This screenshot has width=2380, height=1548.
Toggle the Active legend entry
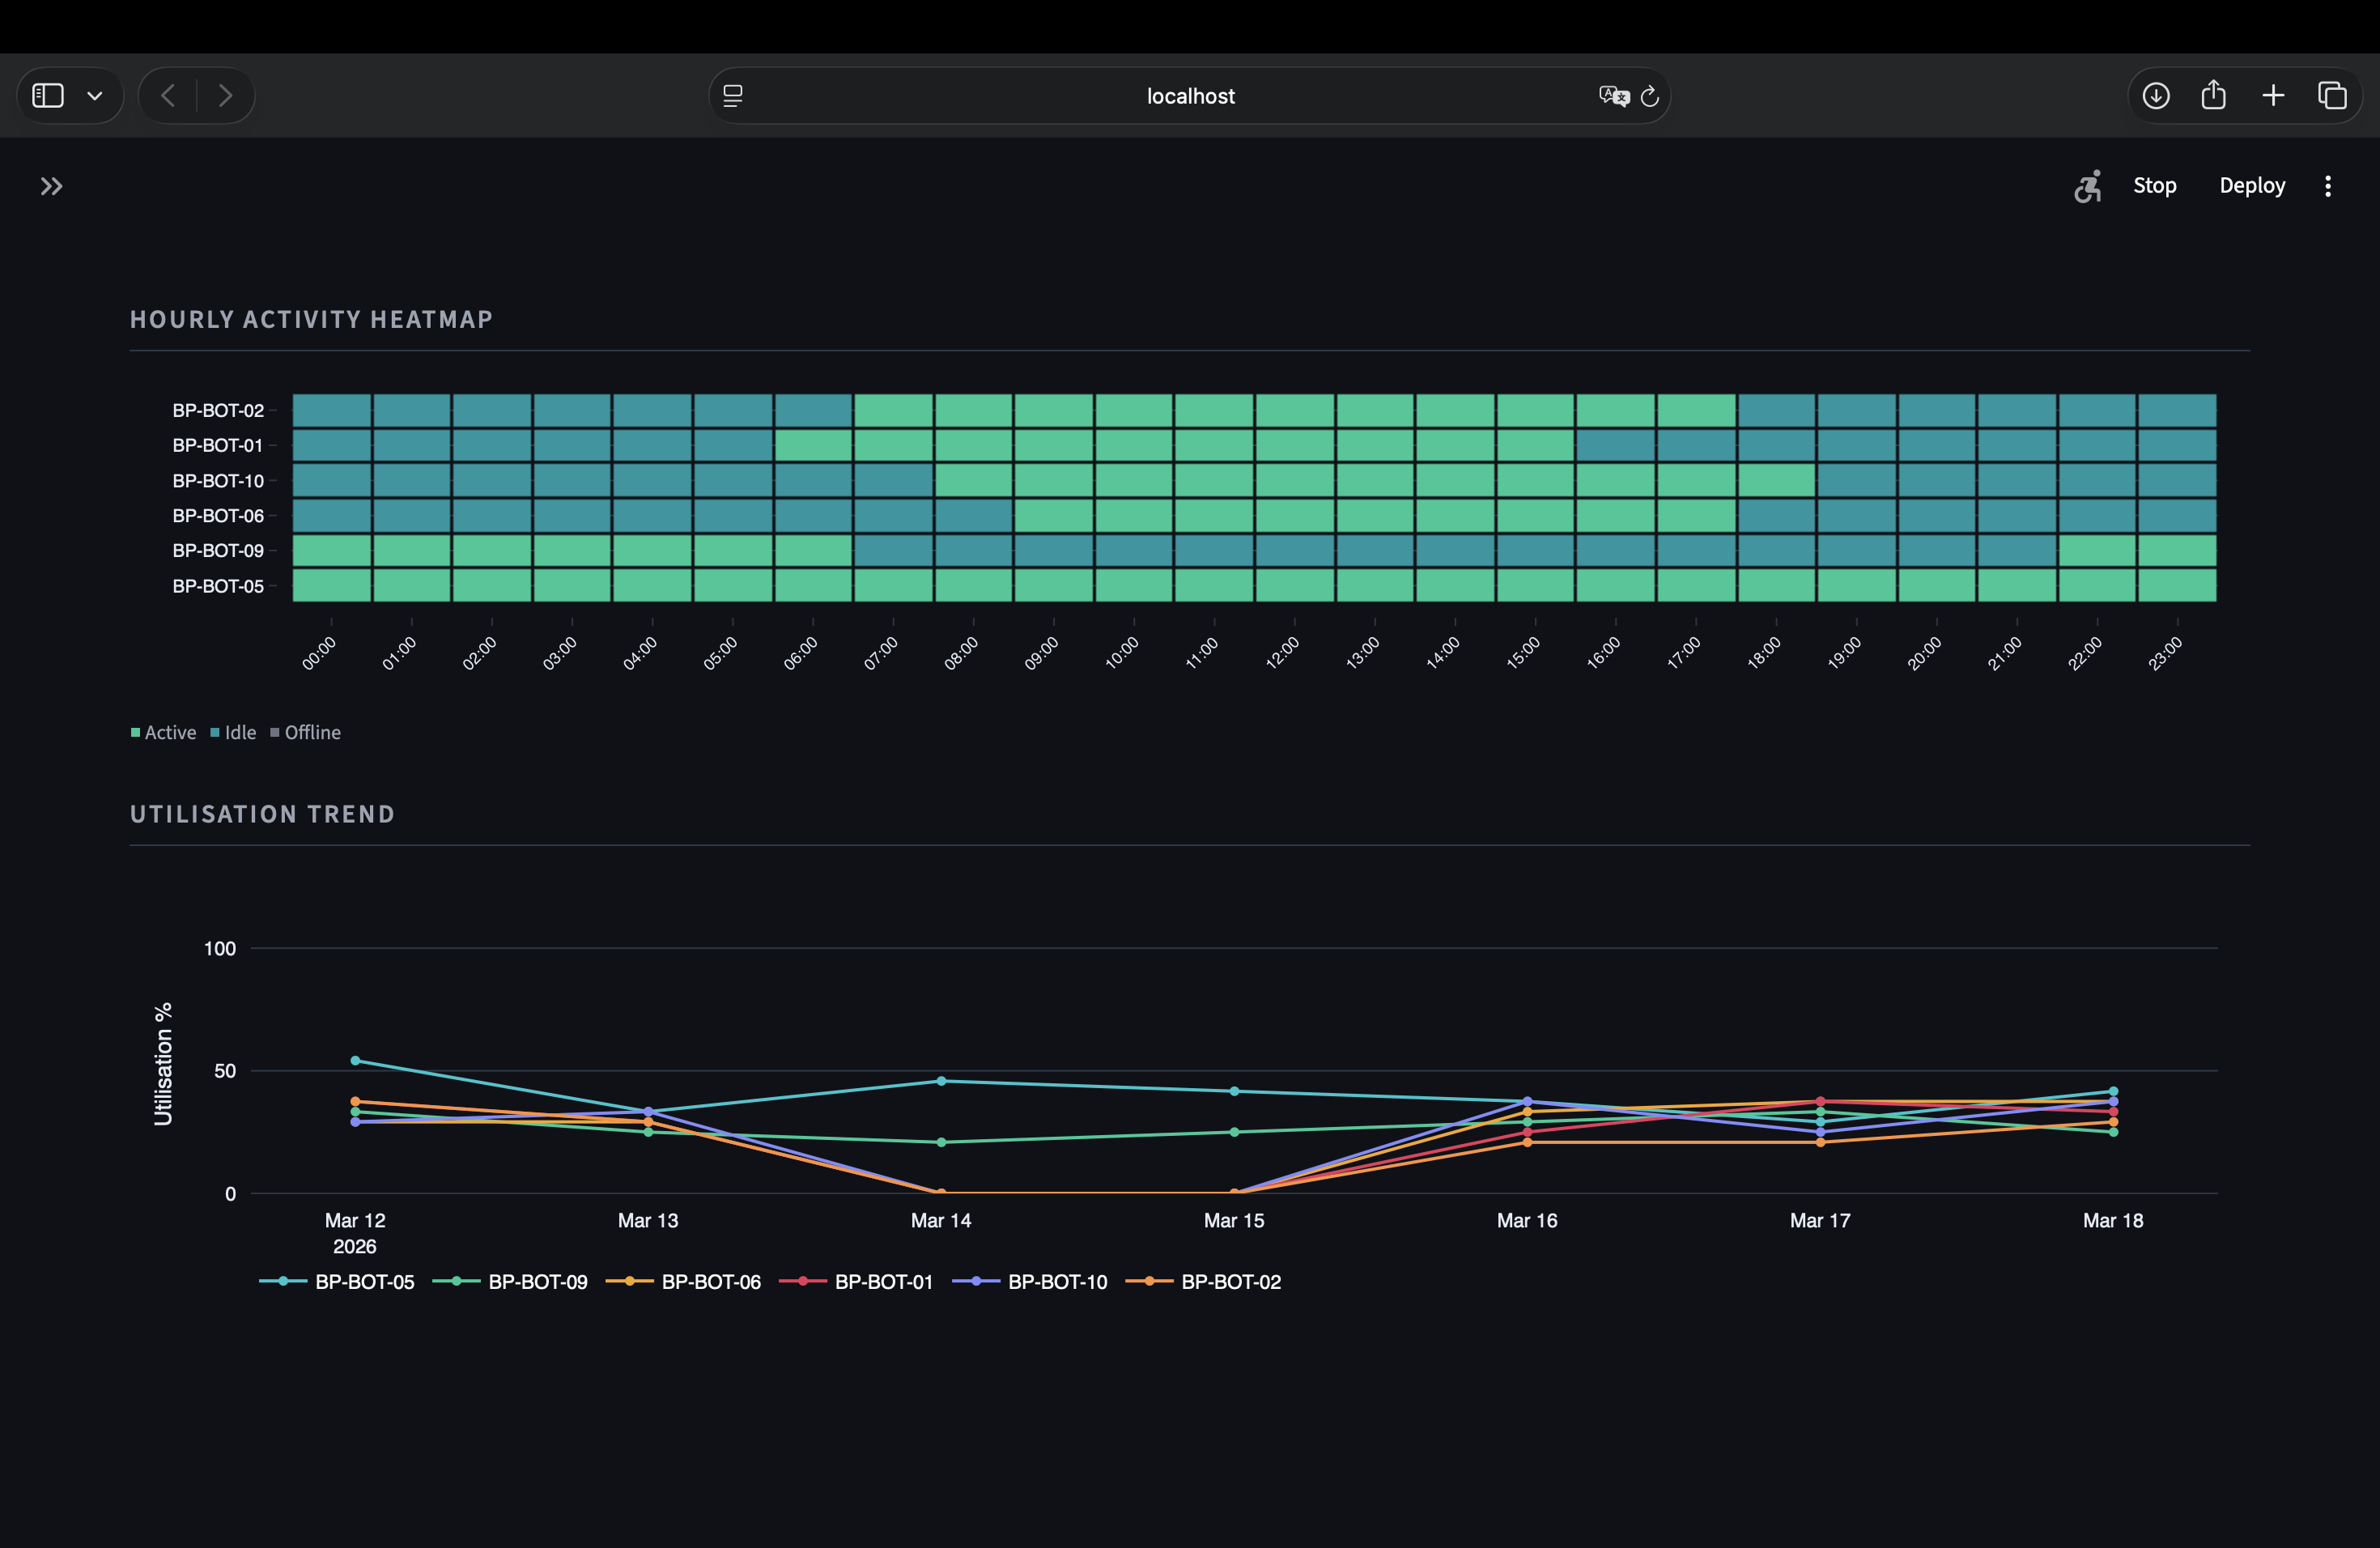pos(163,732)
